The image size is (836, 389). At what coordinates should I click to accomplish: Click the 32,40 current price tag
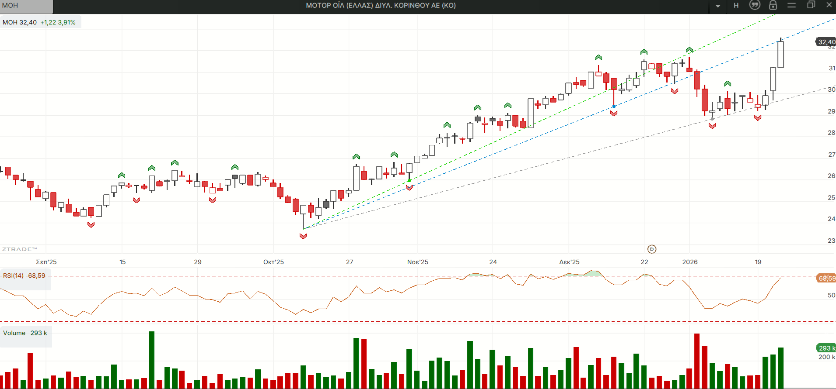point(826,42)
